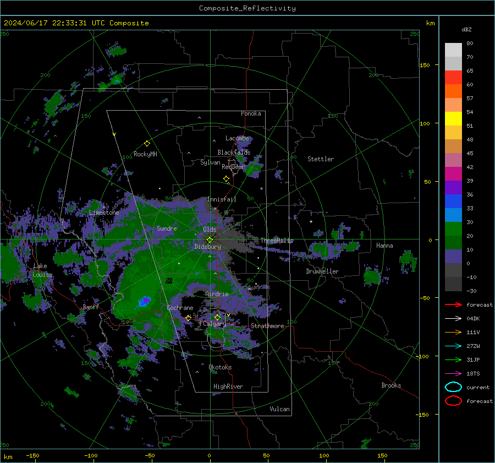495x463 pixels.
Task: Click yellow diamond marker above Calgary label
Action: click(217, 317)
